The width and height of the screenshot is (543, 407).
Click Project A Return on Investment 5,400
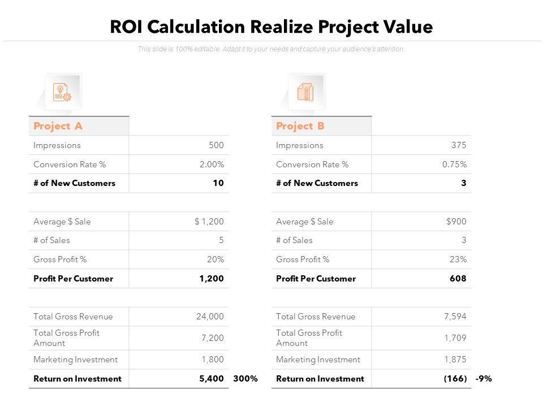tap(212, 379)
